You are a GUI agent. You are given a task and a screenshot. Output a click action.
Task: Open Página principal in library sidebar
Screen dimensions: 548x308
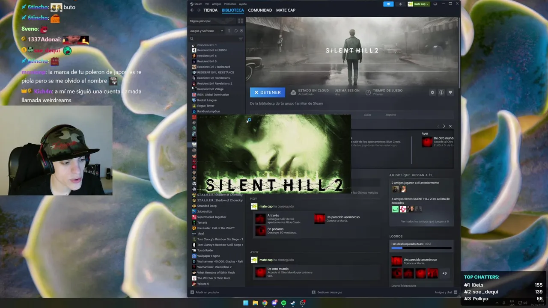tap(200, 21)
